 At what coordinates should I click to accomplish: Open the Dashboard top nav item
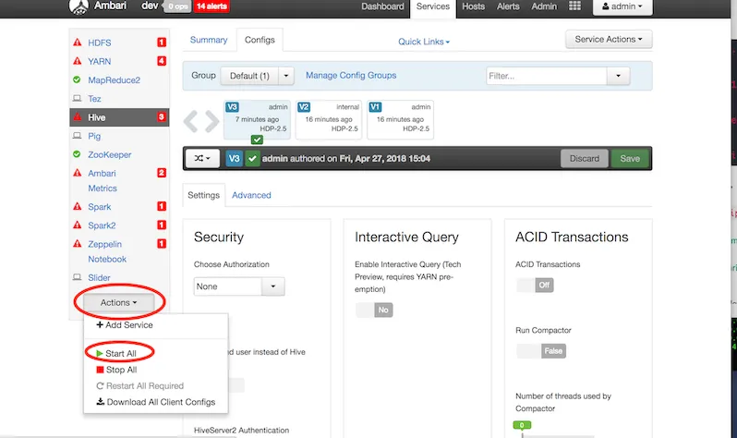coord(382,6)
